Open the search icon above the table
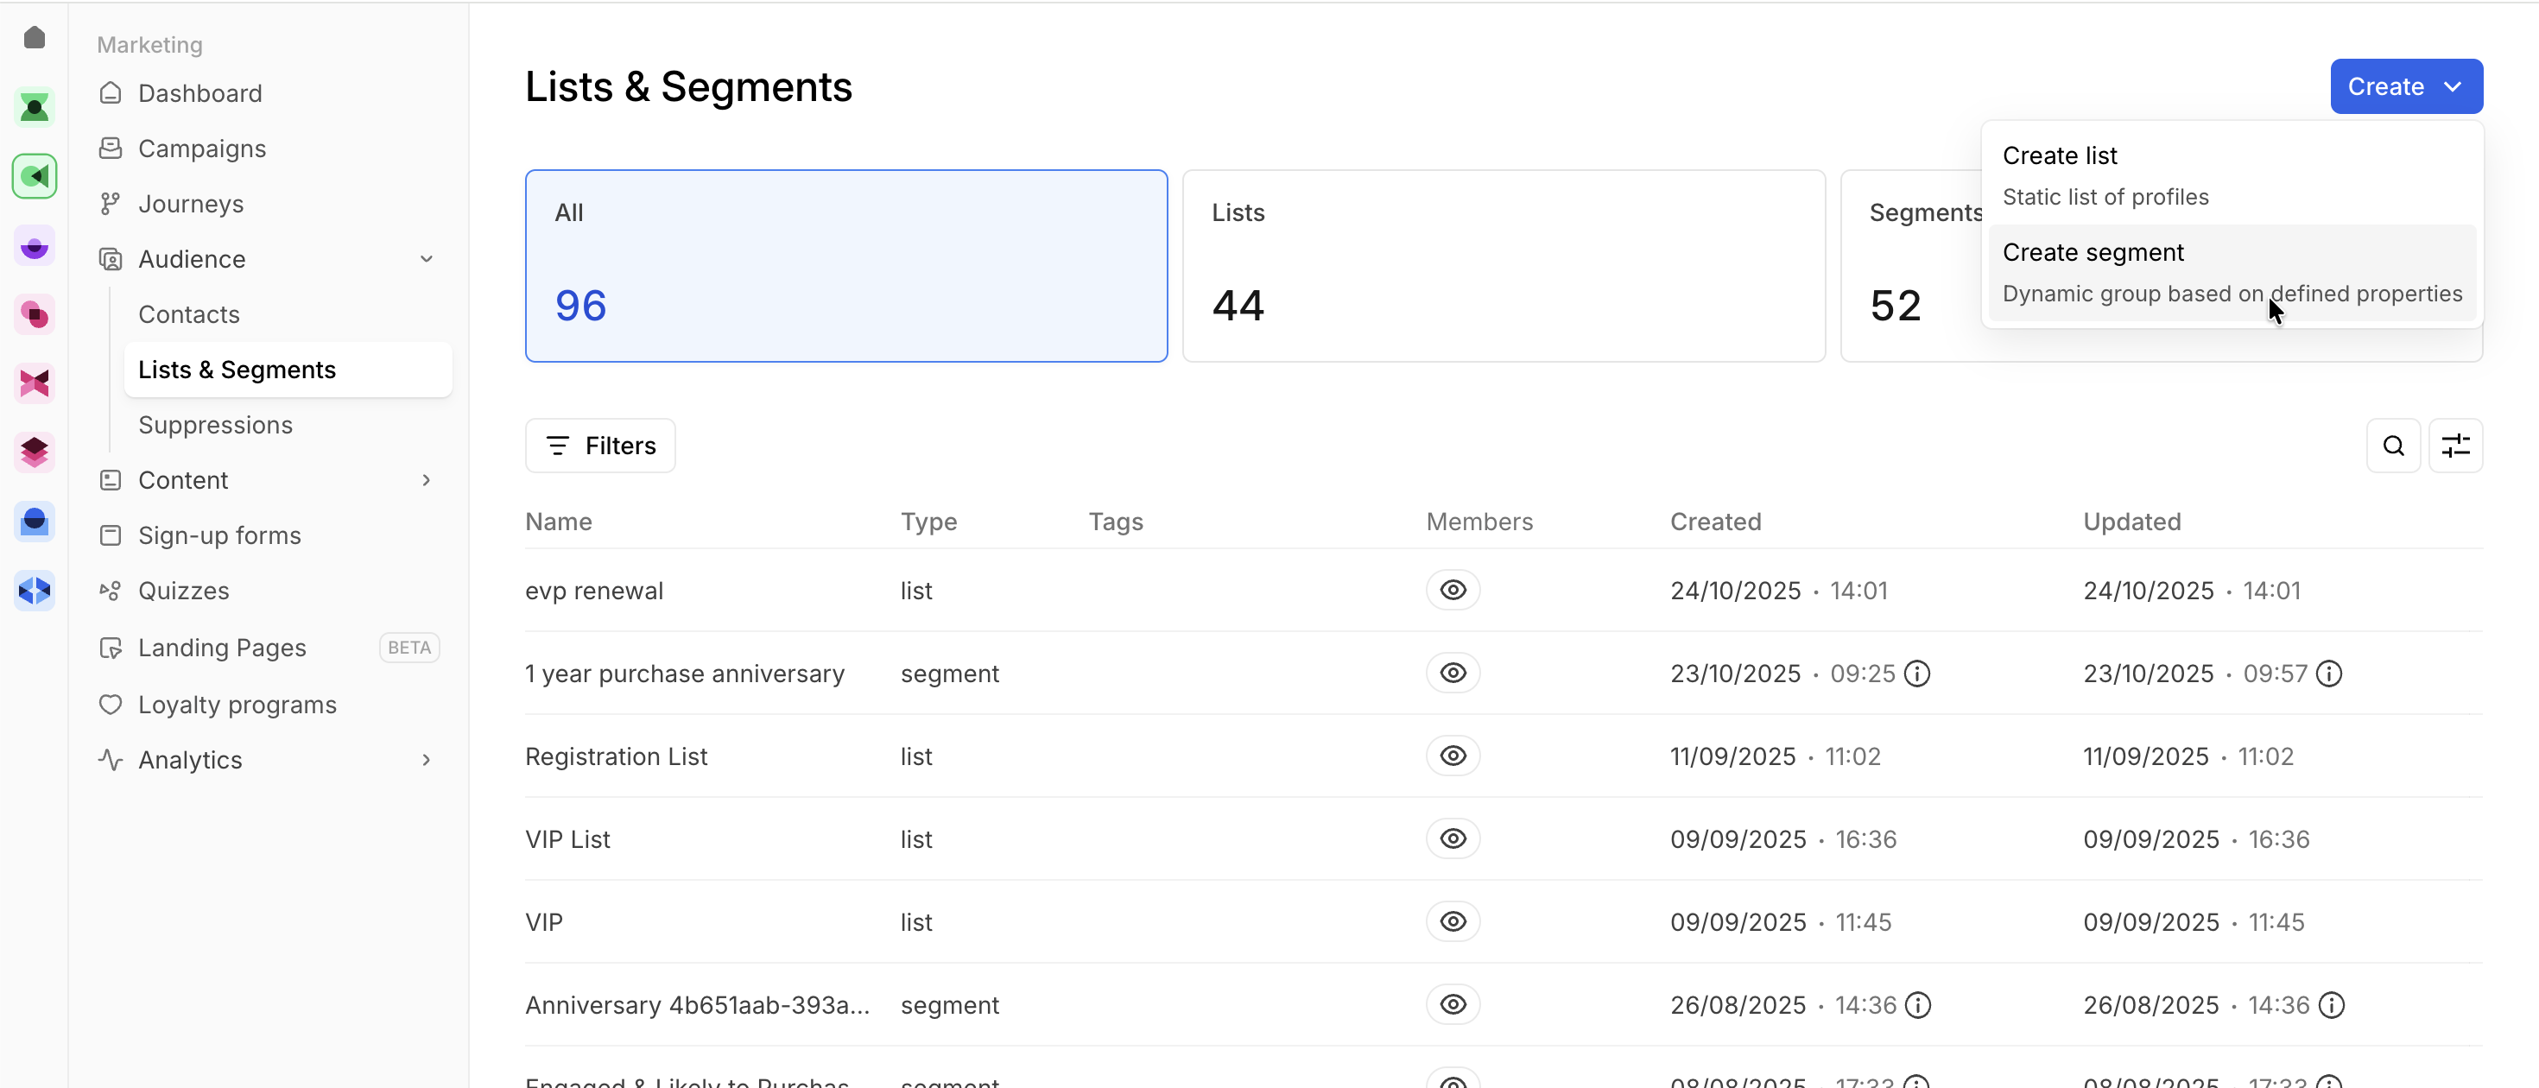2539x1088 pixels. pos(2392,446)
